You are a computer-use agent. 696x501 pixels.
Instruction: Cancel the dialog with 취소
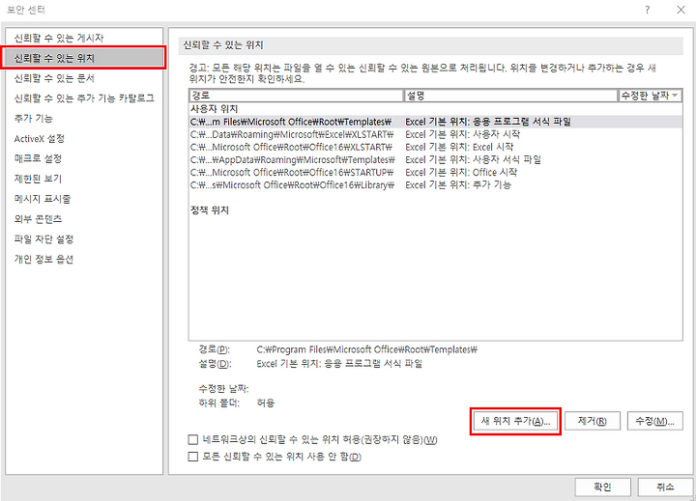665,487
